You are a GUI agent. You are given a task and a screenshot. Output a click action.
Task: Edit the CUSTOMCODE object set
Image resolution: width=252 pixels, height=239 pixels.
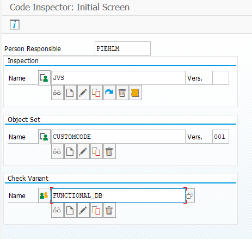coord(83,151)
